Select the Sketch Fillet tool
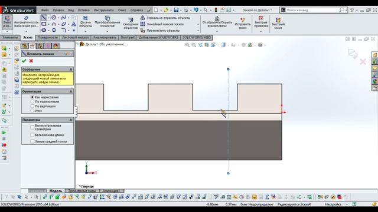The image size is (378, 212). coord(64,30)
